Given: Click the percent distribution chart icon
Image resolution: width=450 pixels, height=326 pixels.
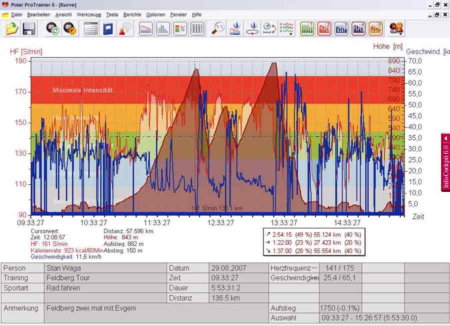Looking at the screenshot, I should [180, 29].
